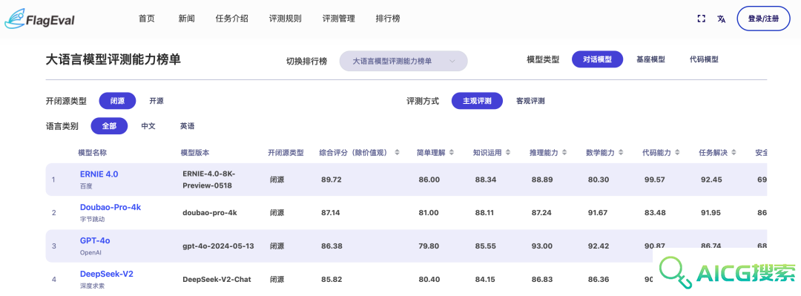Screen dimensions: 801x296
Task: Sort by 任务解决 column arrows
Action: [x=733, y=153]
